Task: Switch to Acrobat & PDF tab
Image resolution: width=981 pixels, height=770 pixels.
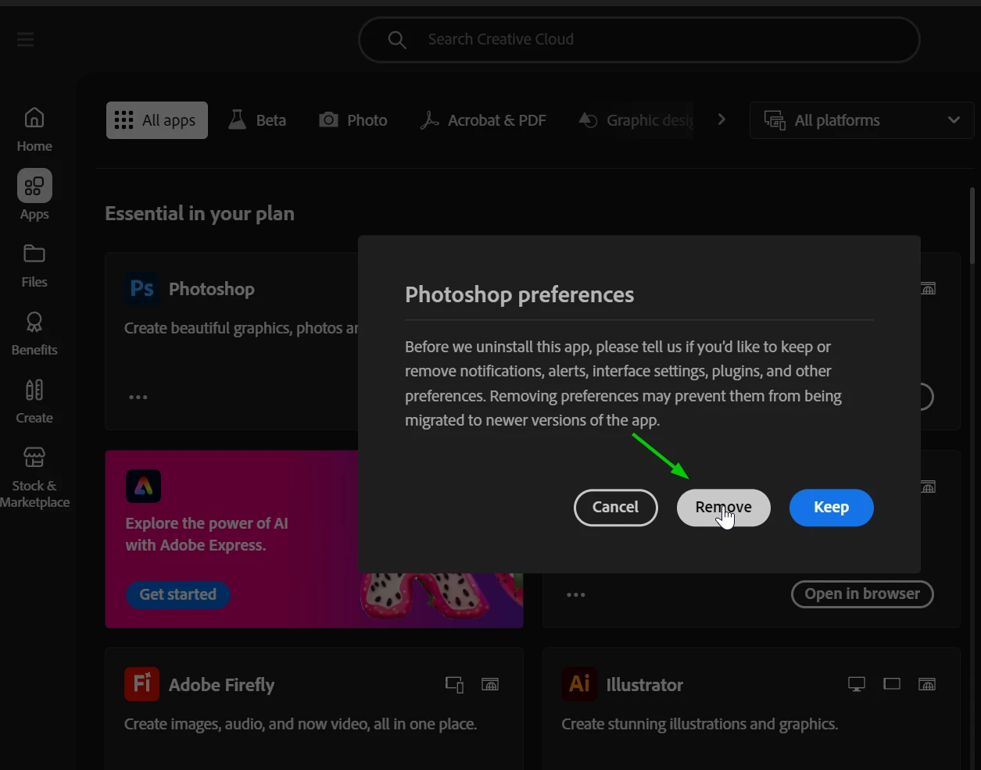Action: pos(483,120)
